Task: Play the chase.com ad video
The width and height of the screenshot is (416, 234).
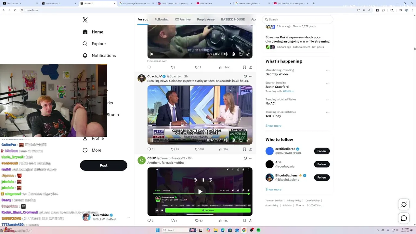Action: click(x=152, y=54)
